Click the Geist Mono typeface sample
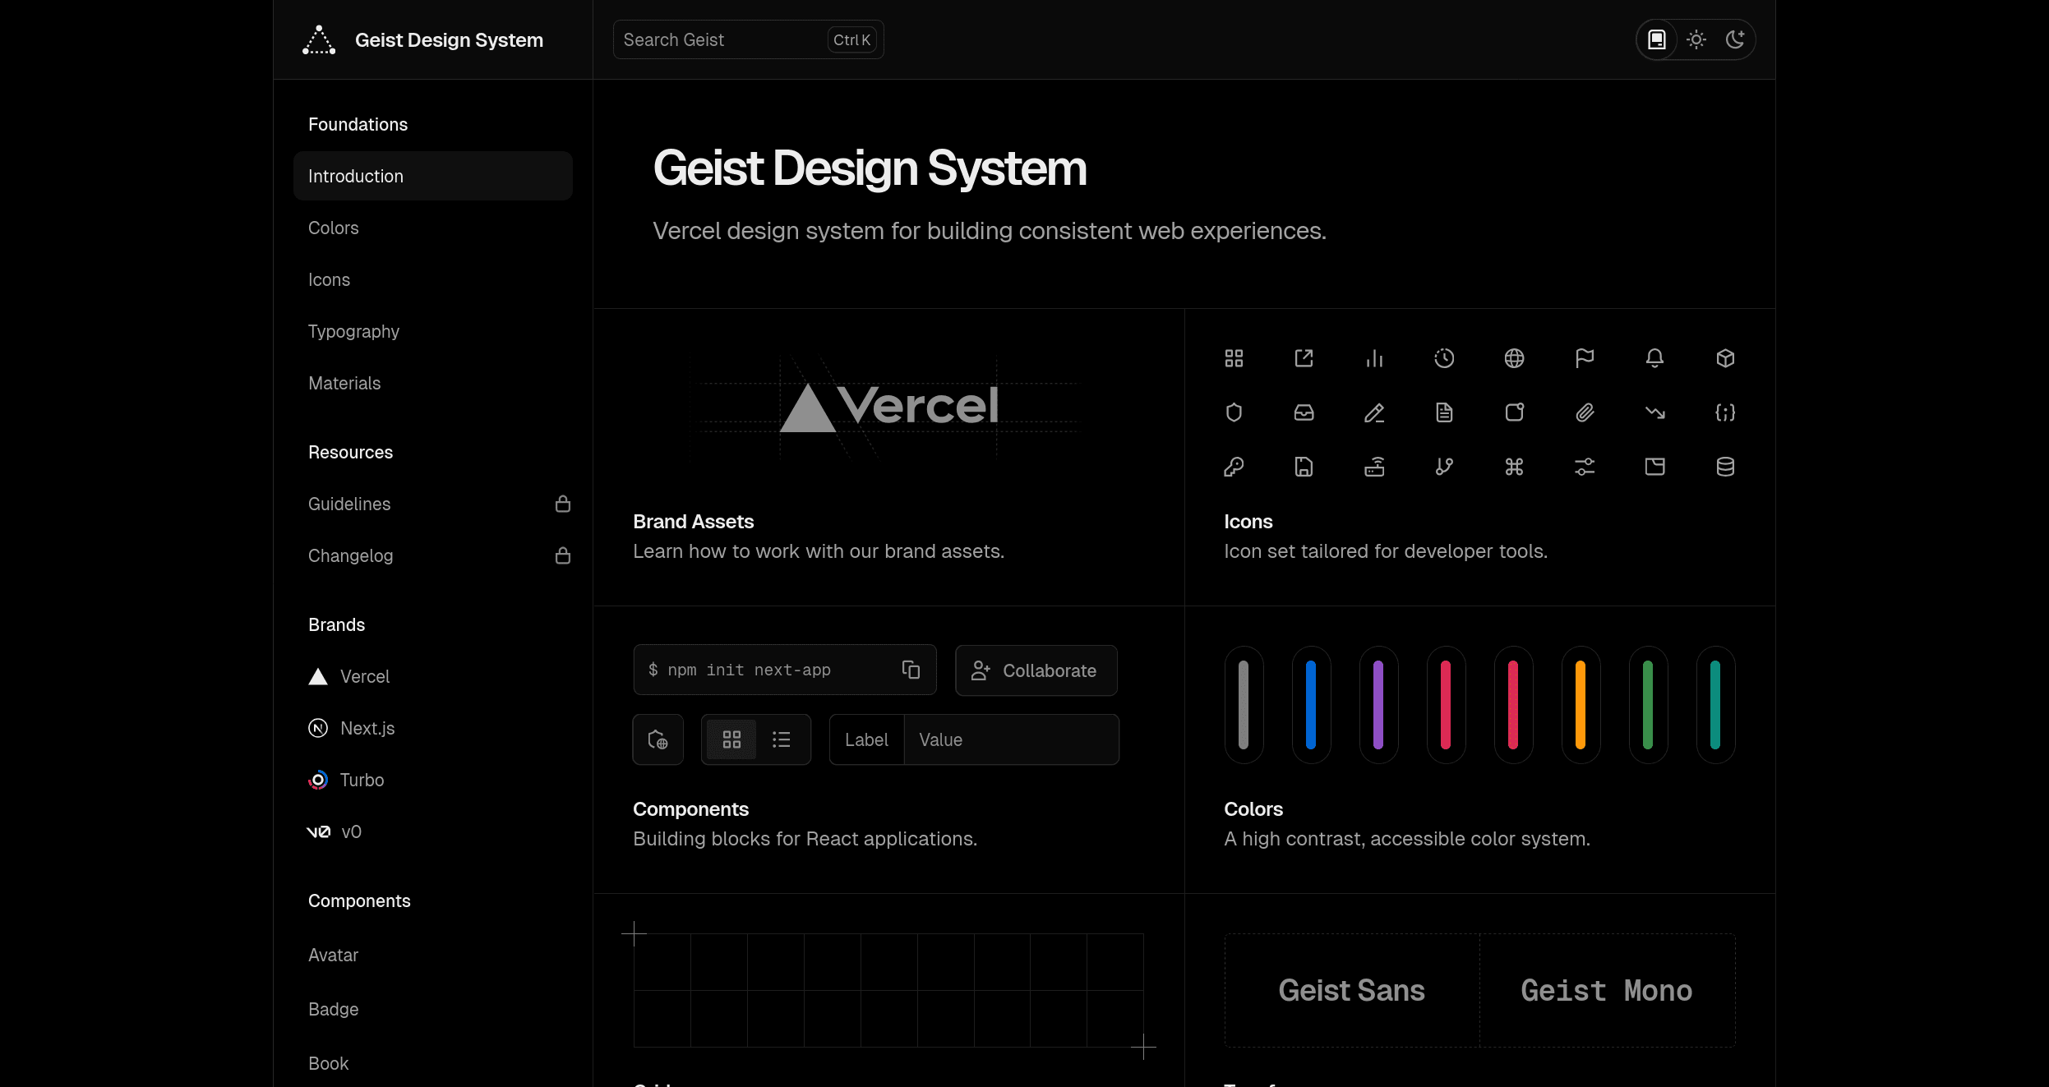This screenshot has height=1087, width=2049. (x=1607, y=990)
